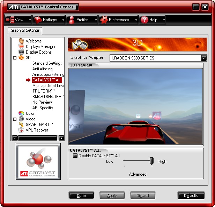
Task: Close the Catalyst Control Center window
Action: coord(205,7)
